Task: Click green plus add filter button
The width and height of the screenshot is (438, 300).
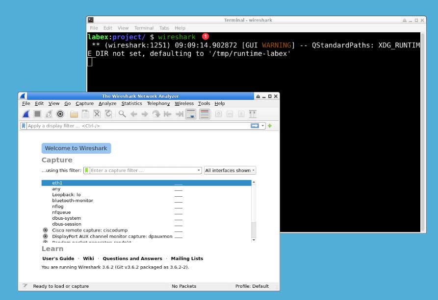Action: 270,126
